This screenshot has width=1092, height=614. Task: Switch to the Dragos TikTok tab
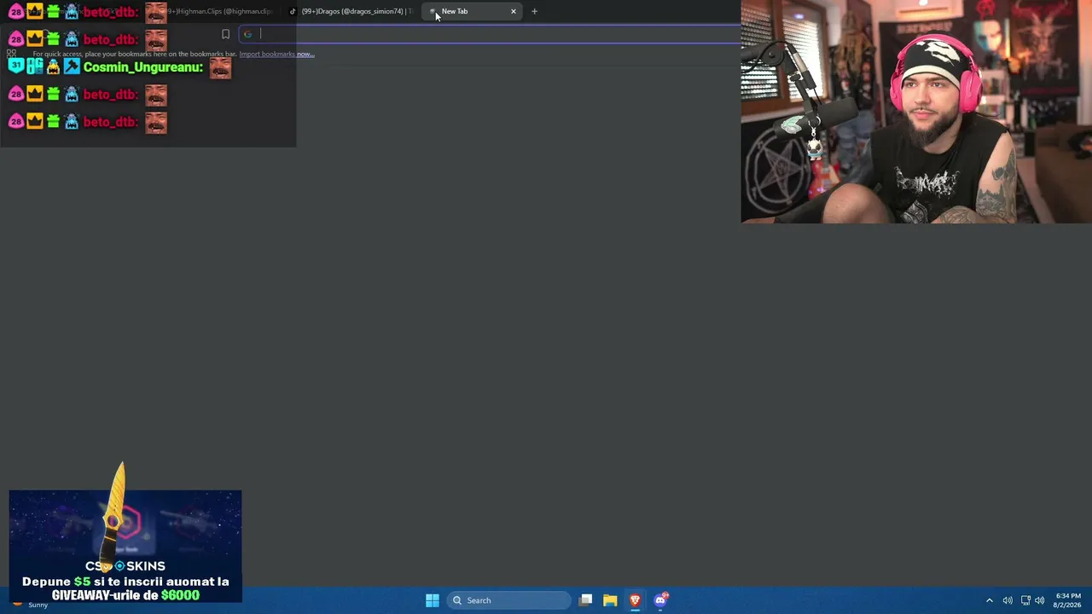(x=350, y=11)
